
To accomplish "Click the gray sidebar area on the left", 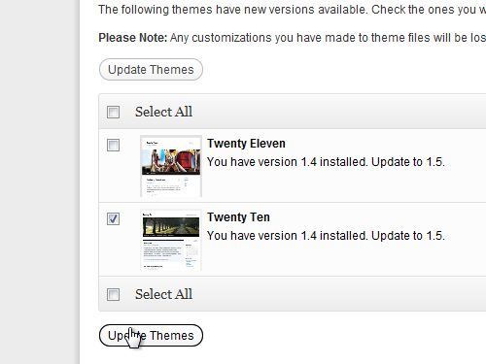I will pos(39,182).
